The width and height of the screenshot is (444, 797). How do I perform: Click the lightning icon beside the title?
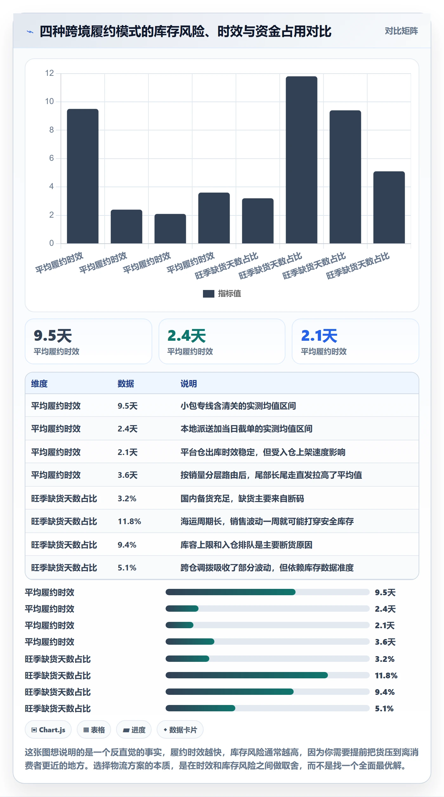pos(30,32)
